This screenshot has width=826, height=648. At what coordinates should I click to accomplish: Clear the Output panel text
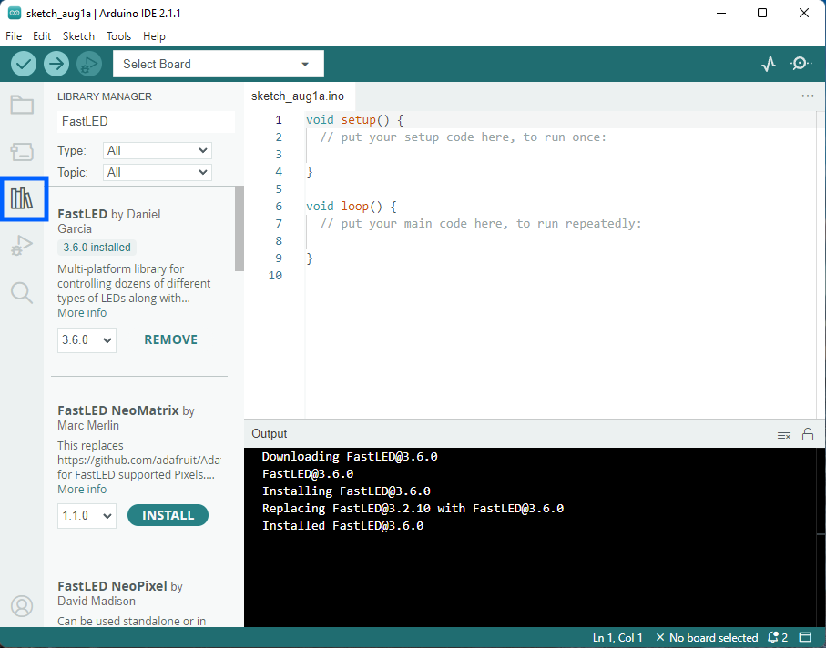[784, 434]
